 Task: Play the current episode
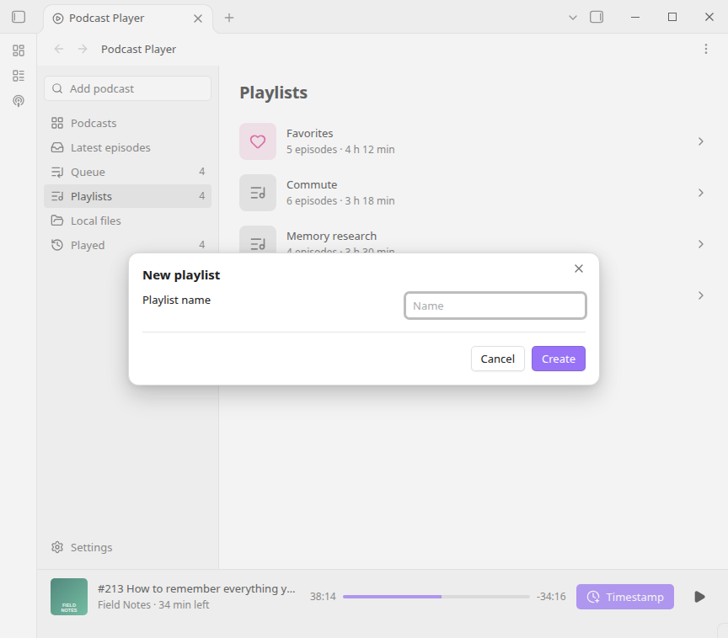click(699, 597)
